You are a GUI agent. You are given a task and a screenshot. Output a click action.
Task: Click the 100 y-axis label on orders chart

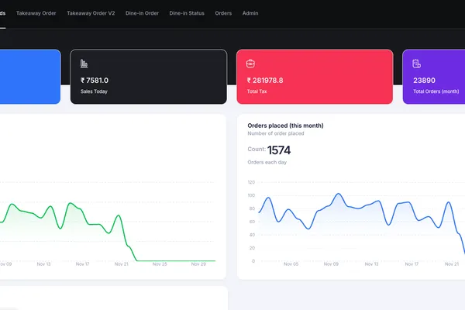(251, 195)
